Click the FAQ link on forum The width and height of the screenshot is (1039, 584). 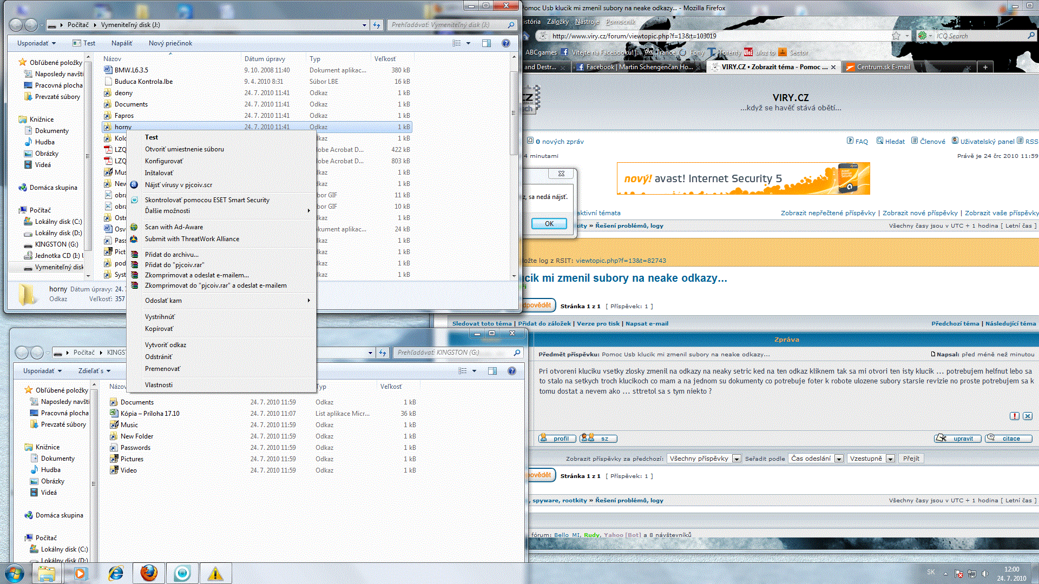pyautogui.click(x=862, y=141)
